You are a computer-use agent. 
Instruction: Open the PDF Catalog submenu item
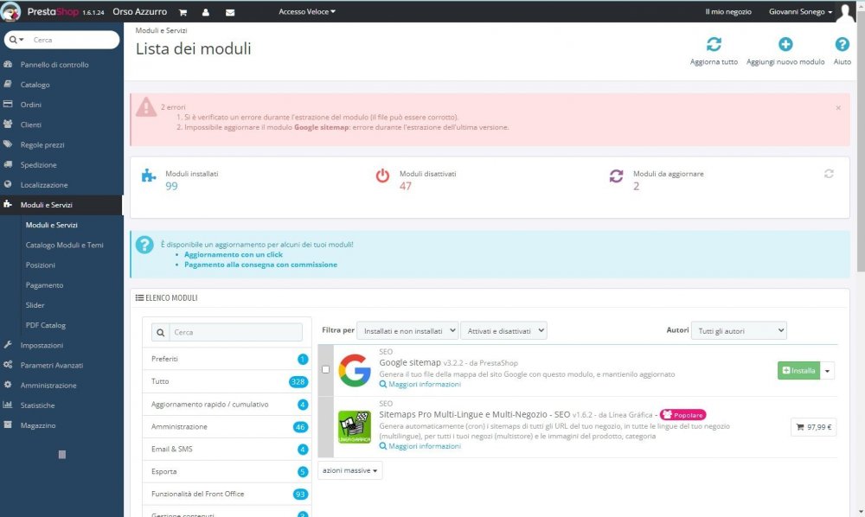coord(45,325)
